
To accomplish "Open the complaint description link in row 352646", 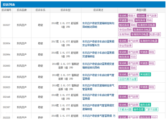I will pyautogui.click(x=98, y=77).
